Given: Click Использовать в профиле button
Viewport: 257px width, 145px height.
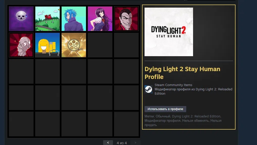Looking at the screenshot, I should [x=165, y=109].
